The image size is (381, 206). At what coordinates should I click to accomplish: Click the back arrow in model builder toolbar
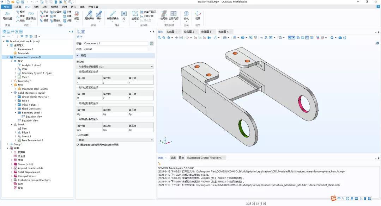click(x=4, y=36)
